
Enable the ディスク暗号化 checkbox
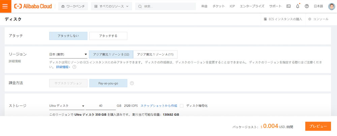coord(182,106)
